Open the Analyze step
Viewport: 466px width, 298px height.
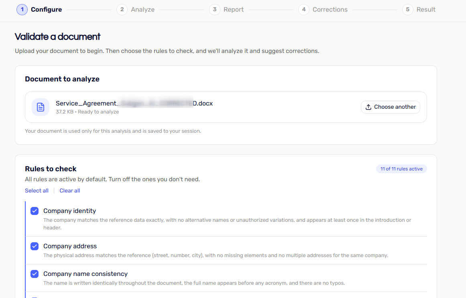(142, 10)
